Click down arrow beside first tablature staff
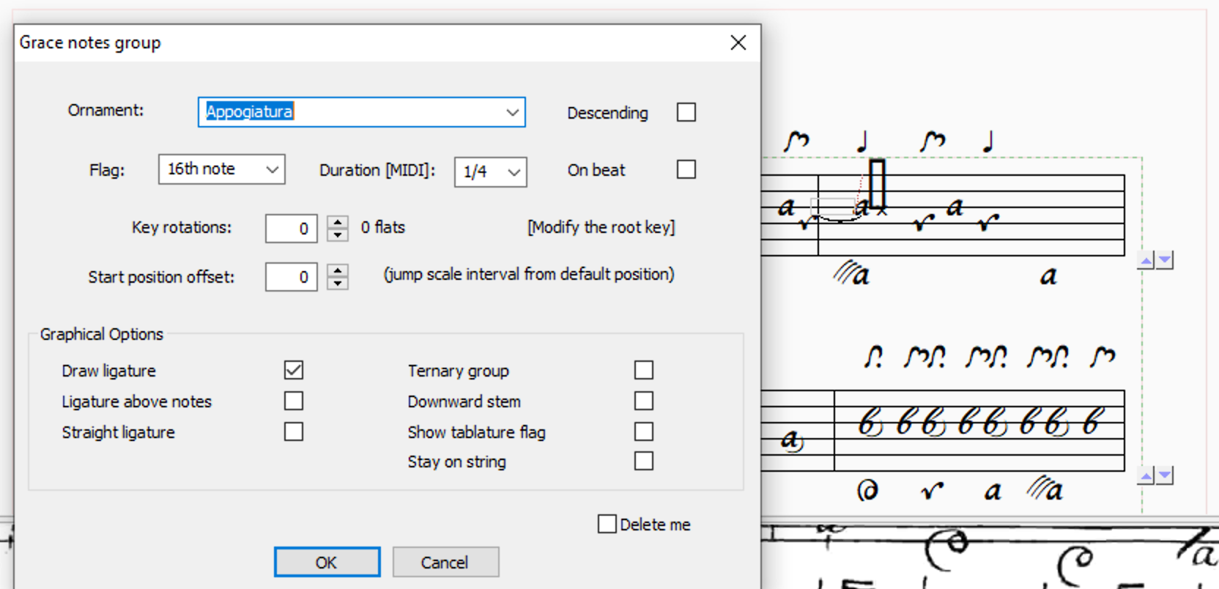The image size is (1219, 589). click(x=1165, y=260)
